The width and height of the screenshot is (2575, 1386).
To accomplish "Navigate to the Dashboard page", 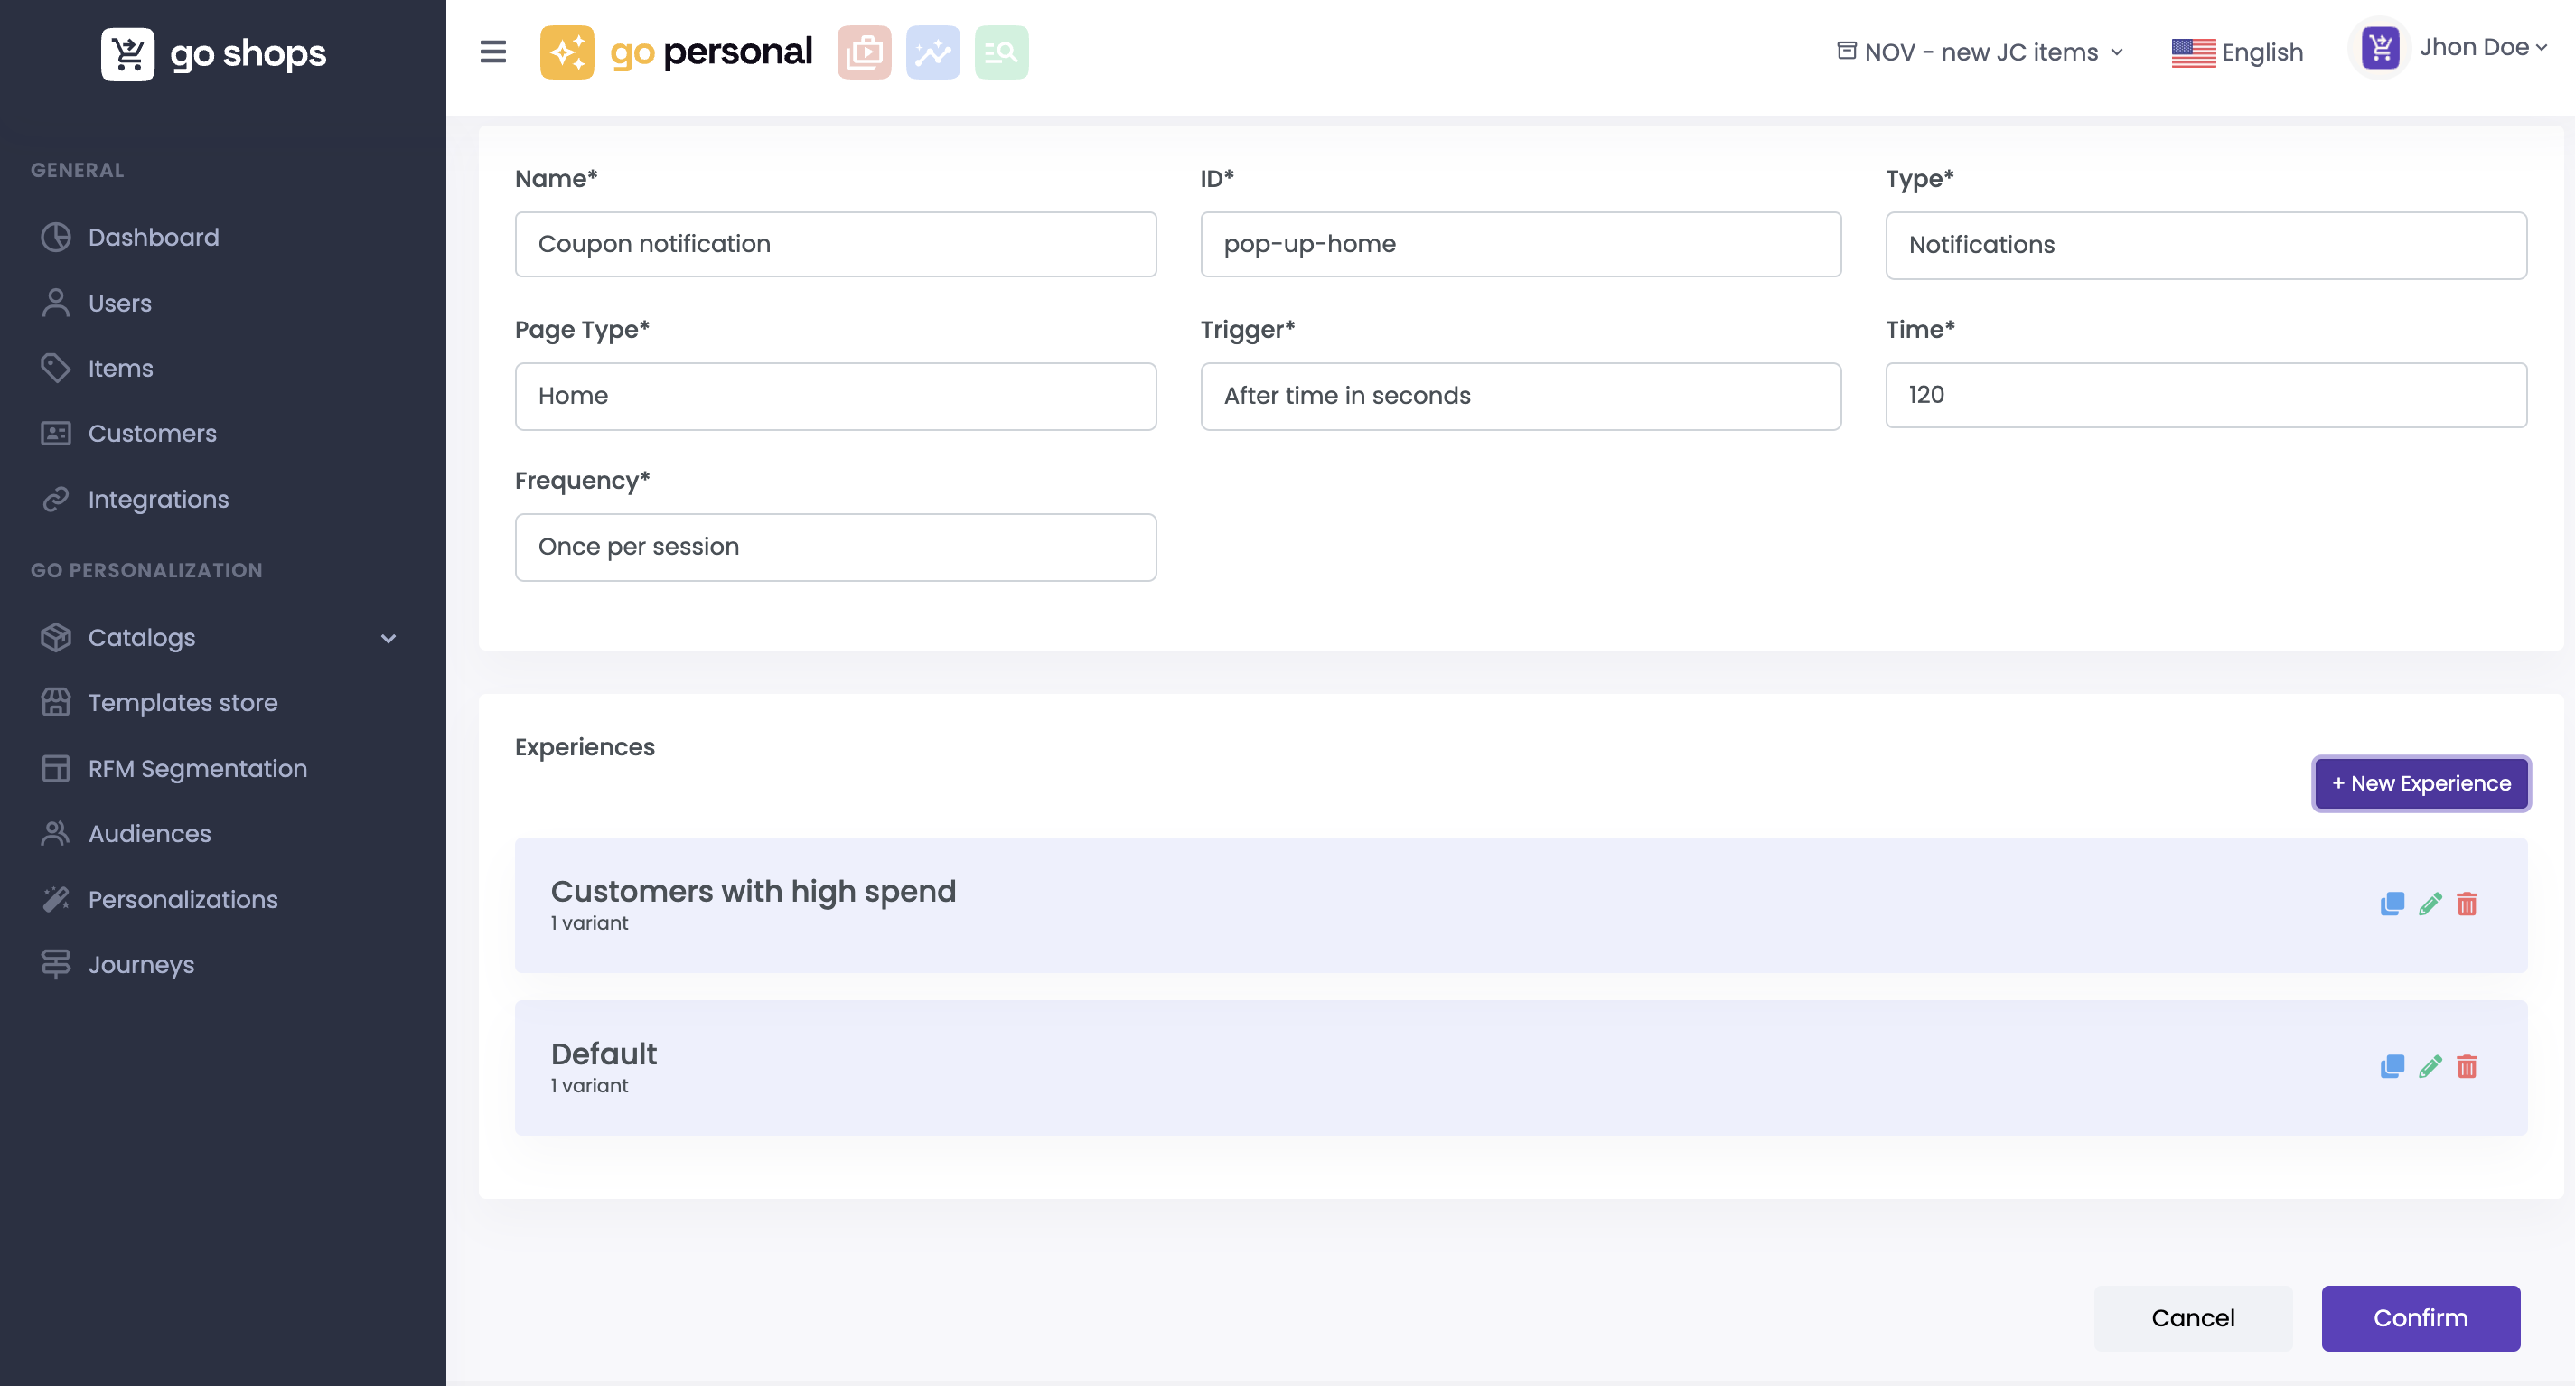I will [x=153, y=237].
